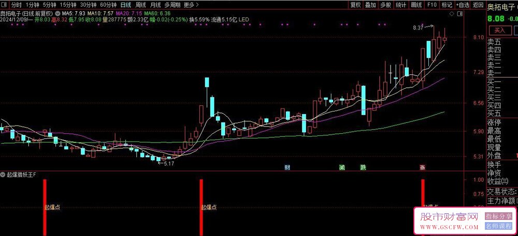Click the 复权 toolbar button
The width and height of the screenshot is (518, 236).
pyautogui.click(x=355, y=5)
